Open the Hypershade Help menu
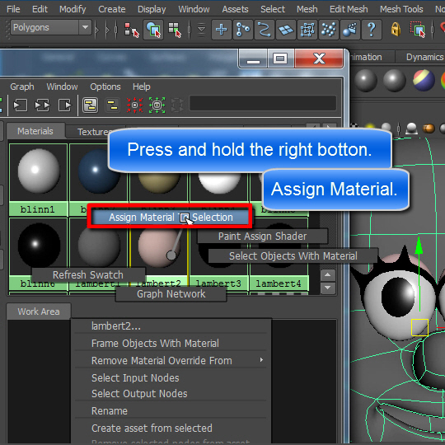 tap(142, 87)
